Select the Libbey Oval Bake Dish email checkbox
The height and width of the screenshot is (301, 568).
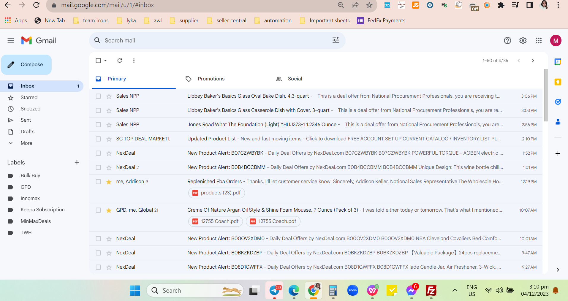pyautogui.click(x=98, y=96)
